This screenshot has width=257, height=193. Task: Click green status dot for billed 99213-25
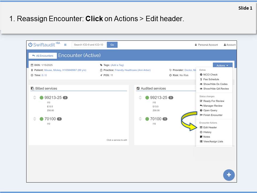tap(41, 98)
